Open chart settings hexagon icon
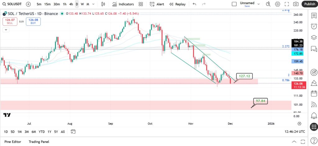 [x=277, y=4]
